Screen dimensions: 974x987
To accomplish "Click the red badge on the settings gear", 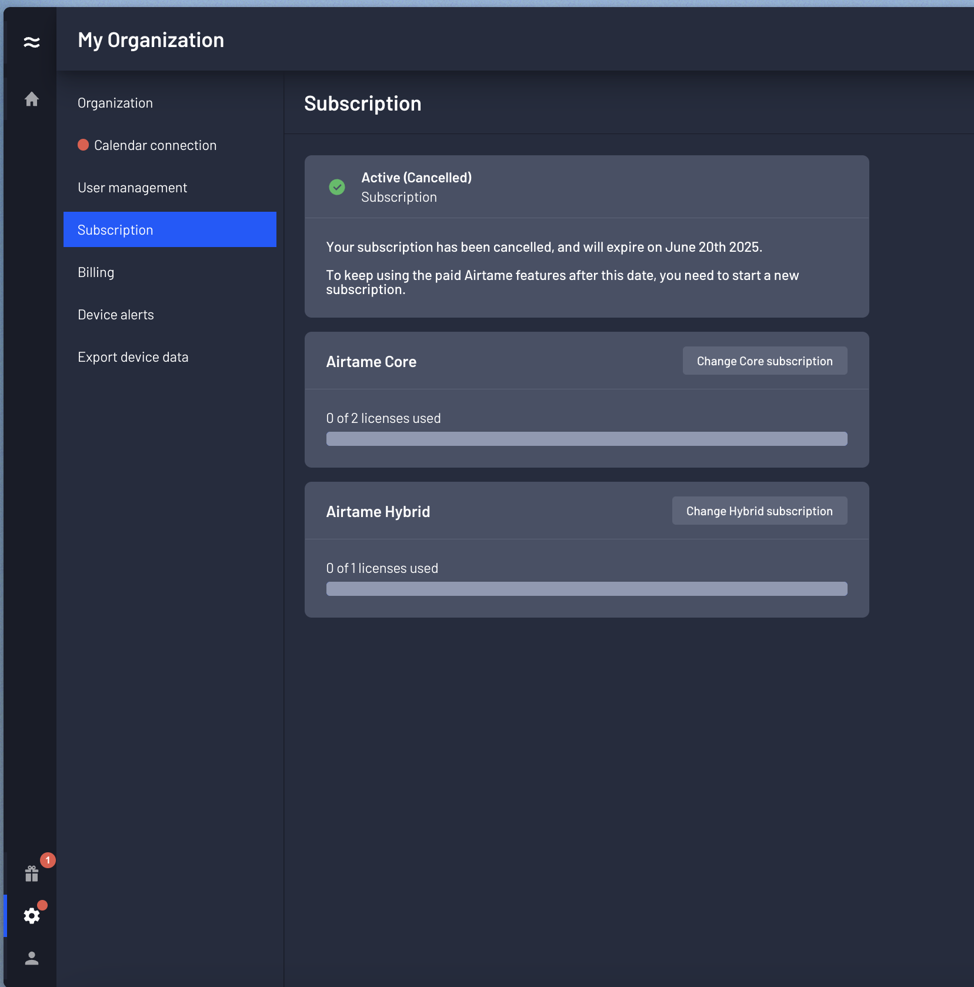I will tap(43, 905).
